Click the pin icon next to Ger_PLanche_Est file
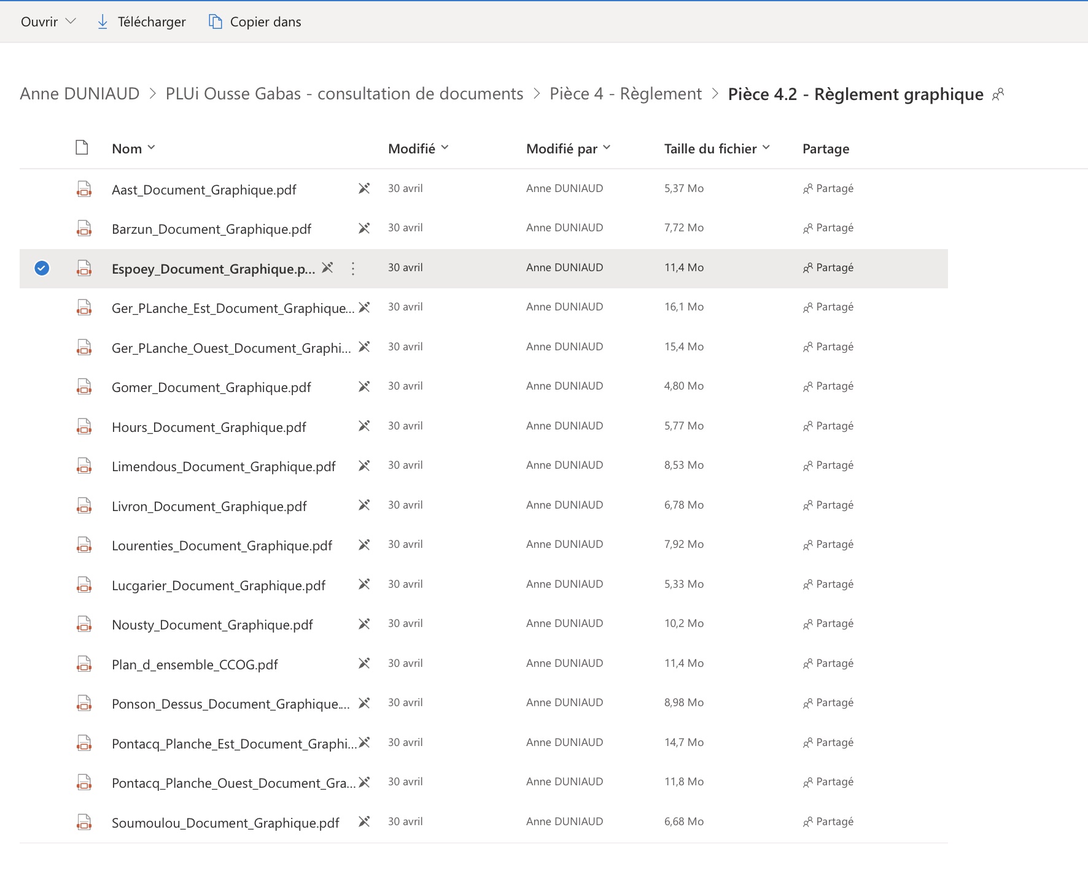This screenshot has height=881, width=1088. click(364, 307)
